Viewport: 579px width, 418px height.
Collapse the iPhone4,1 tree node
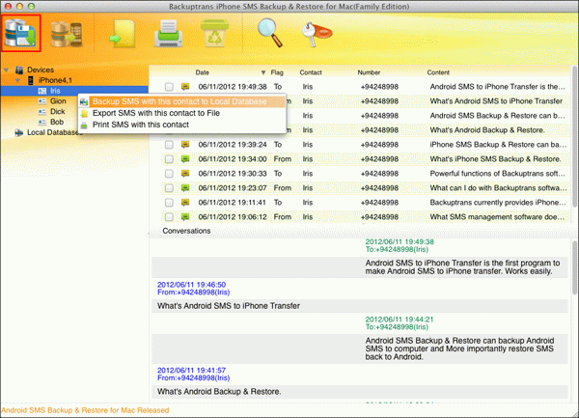[17, 80]
